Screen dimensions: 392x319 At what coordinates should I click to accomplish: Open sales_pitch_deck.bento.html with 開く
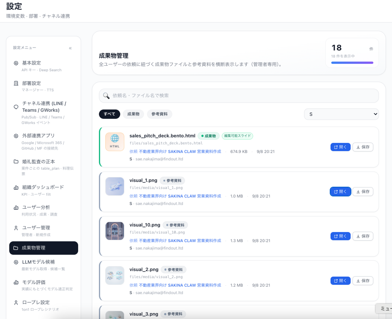pyautogui.click(x=341, y=147)
